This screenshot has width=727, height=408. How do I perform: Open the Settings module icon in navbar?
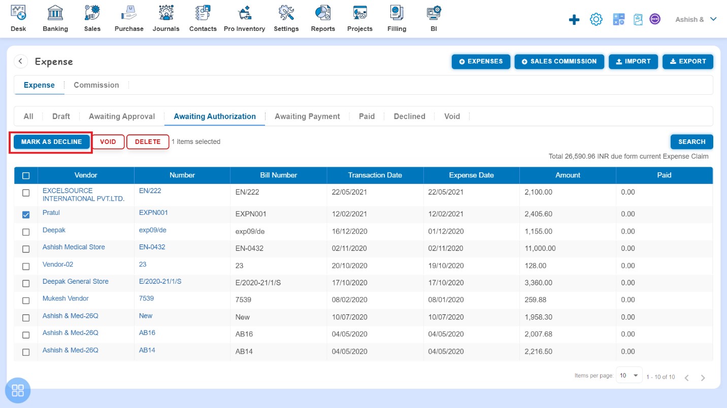coord(286,12)
